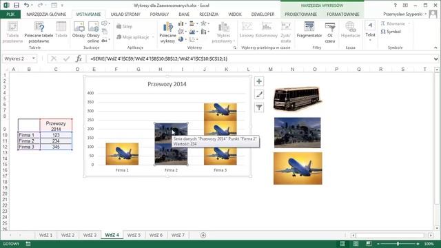
Task: Click macro record icon in status bar
Action: click(x=28, y=244)
